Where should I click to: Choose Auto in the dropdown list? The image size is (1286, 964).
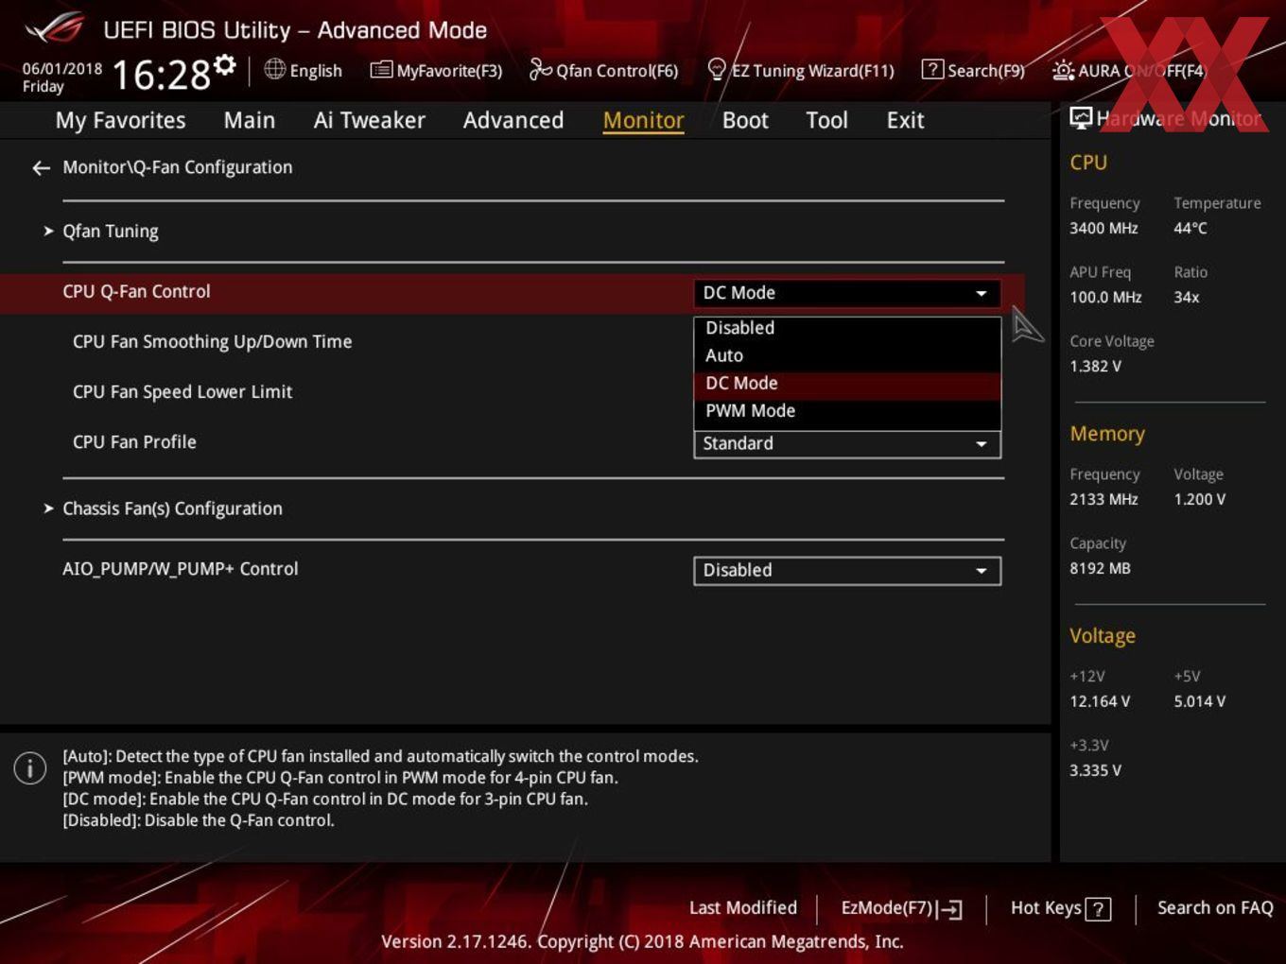click(x=847, y=355)
